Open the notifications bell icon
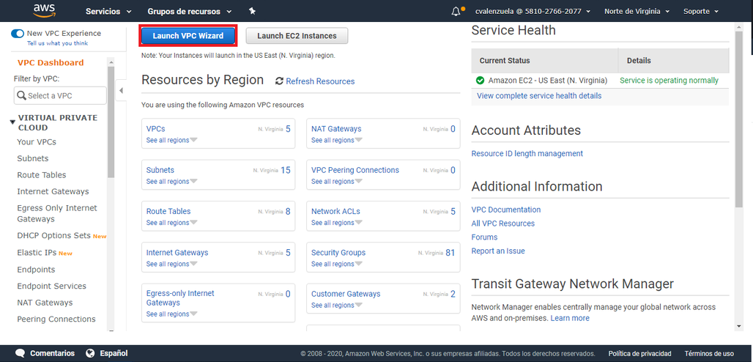This screenshot has height=362, width=753. [456, 12]
